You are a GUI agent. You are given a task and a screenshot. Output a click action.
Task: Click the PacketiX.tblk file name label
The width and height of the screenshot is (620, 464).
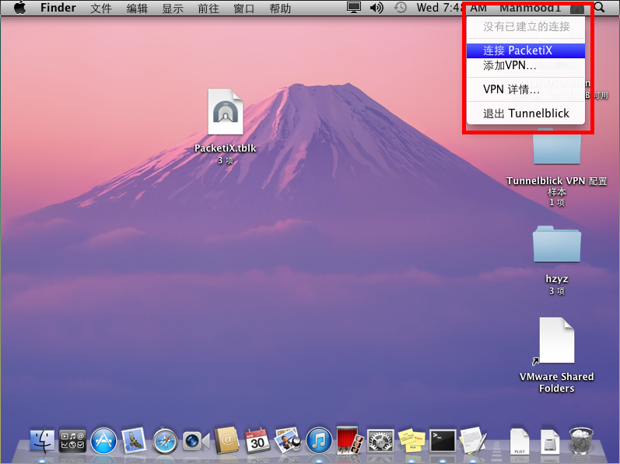226,148
